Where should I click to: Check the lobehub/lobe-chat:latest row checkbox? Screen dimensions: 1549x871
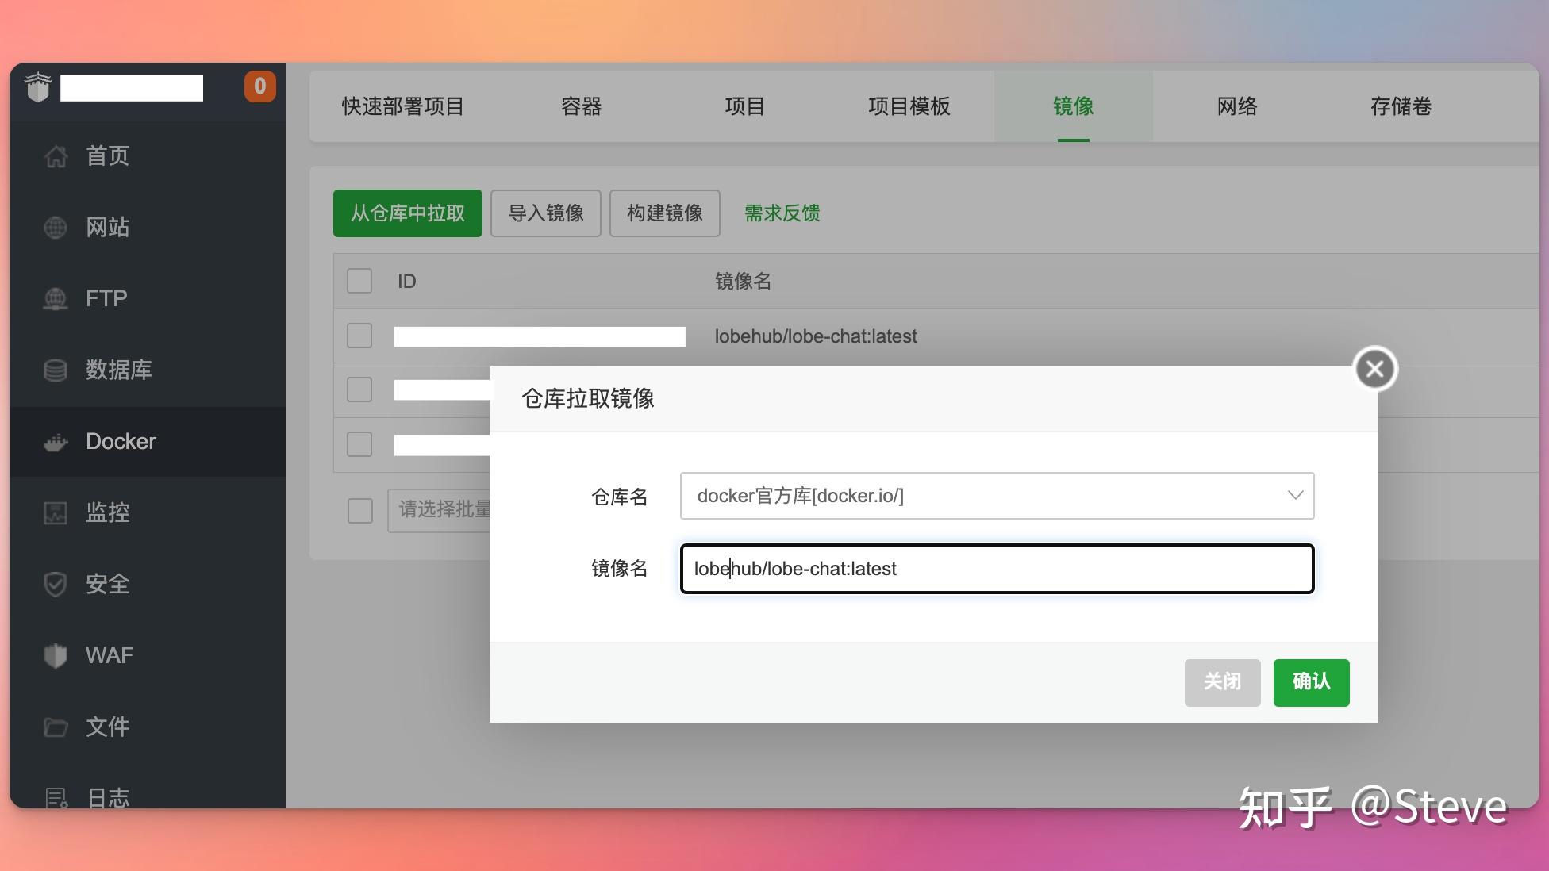[x=359, y=336]
